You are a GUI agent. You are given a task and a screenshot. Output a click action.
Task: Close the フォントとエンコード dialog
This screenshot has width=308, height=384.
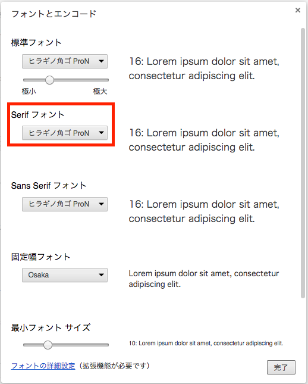tap(298, 10)
